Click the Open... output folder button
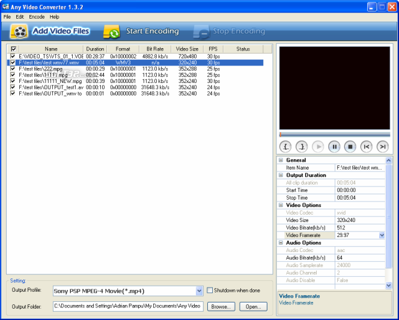This screenshot has width=399, height=320. pyautogui.click(x=253, y=307)
